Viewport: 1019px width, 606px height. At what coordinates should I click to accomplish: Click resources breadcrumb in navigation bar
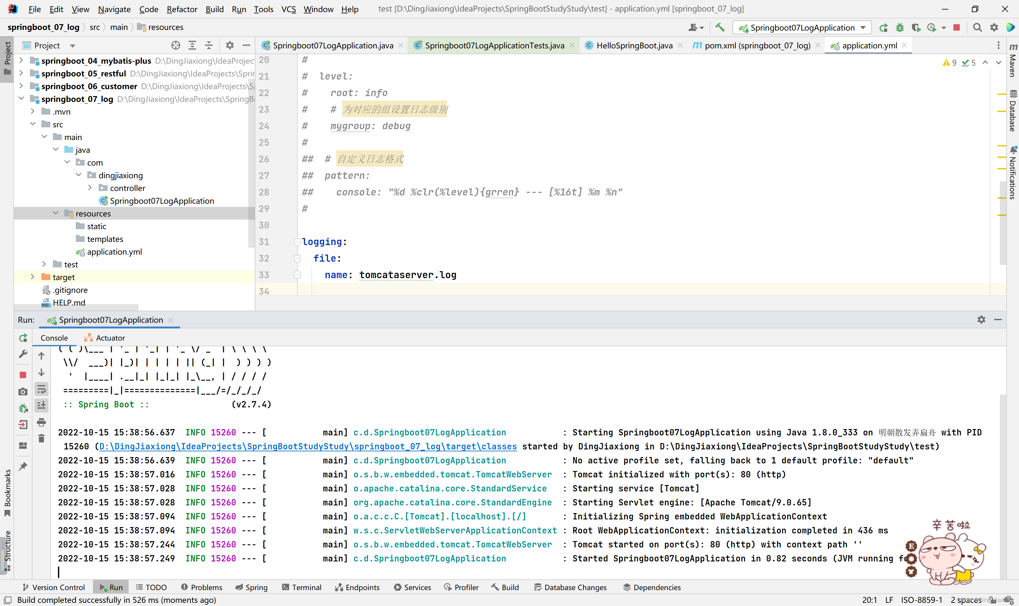click(160, 27)
